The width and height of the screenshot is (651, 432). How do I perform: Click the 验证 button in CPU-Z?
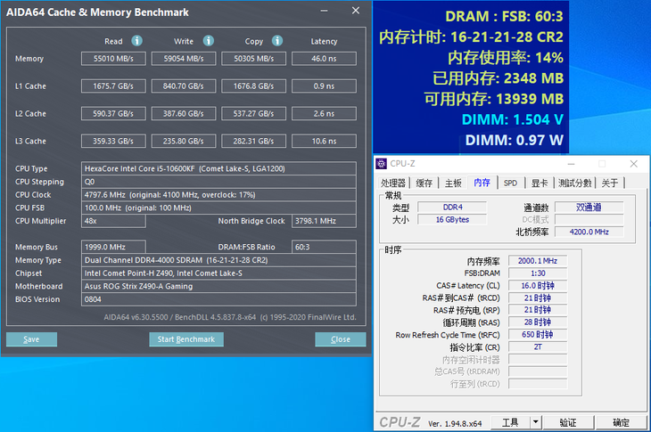coord(568,422)
